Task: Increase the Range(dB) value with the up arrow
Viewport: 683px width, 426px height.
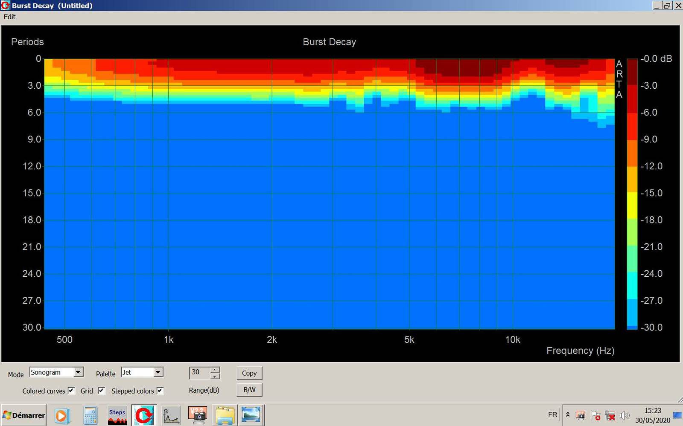Action: coord(215,370)
